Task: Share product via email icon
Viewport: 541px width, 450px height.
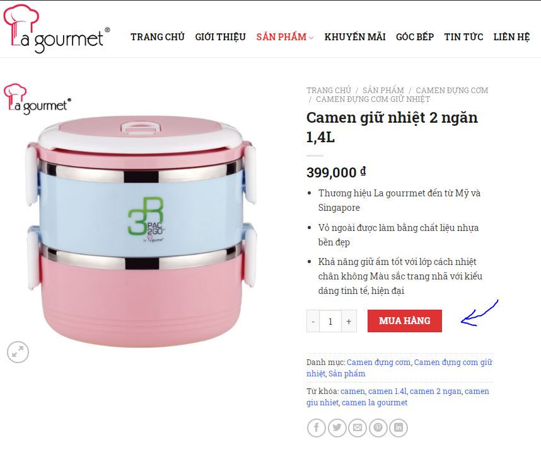Action: tap(358, 428)
